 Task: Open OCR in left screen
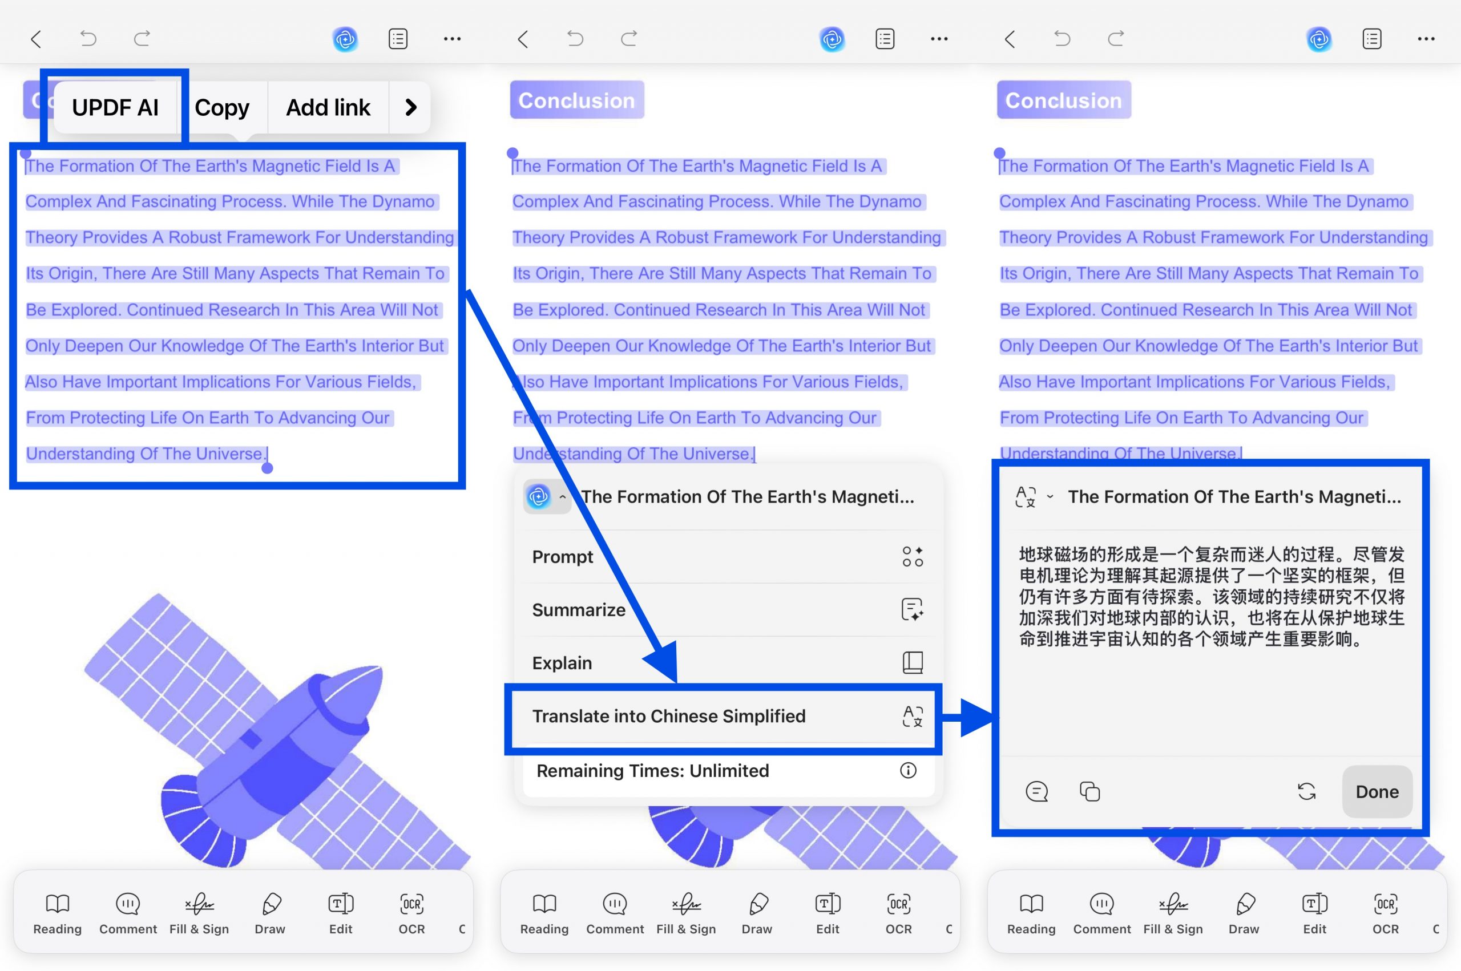411,913
